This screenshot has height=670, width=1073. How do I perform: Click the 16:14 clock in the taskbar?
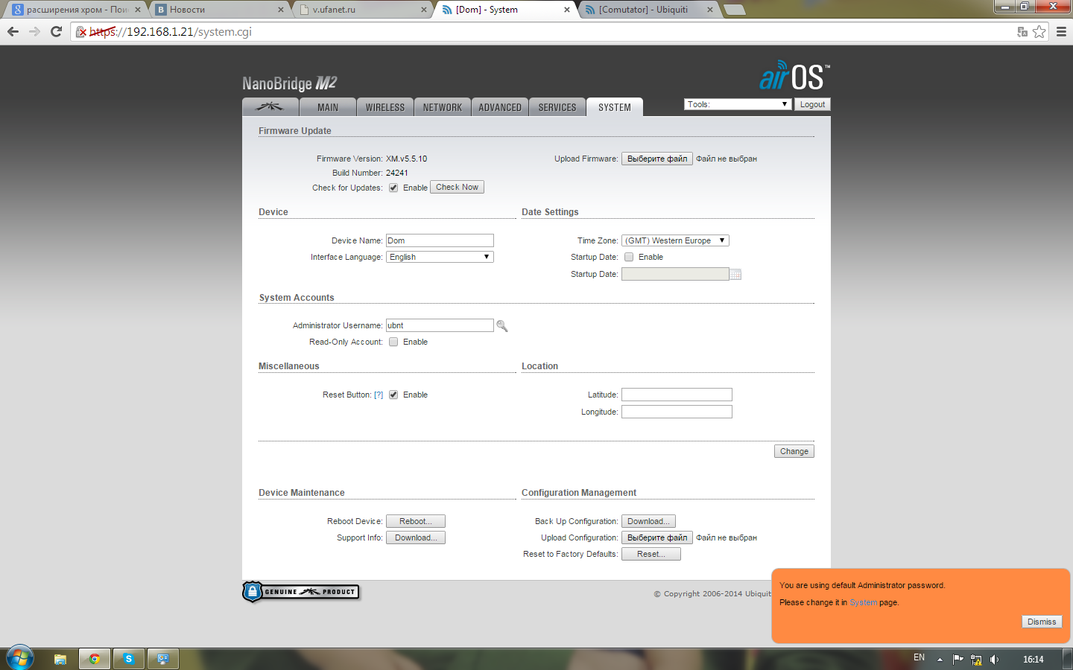(x=1033, y=659)
